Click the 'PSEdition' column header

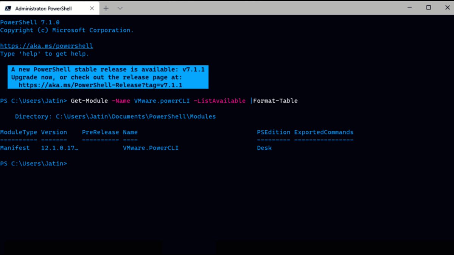[x=274, y=132]
